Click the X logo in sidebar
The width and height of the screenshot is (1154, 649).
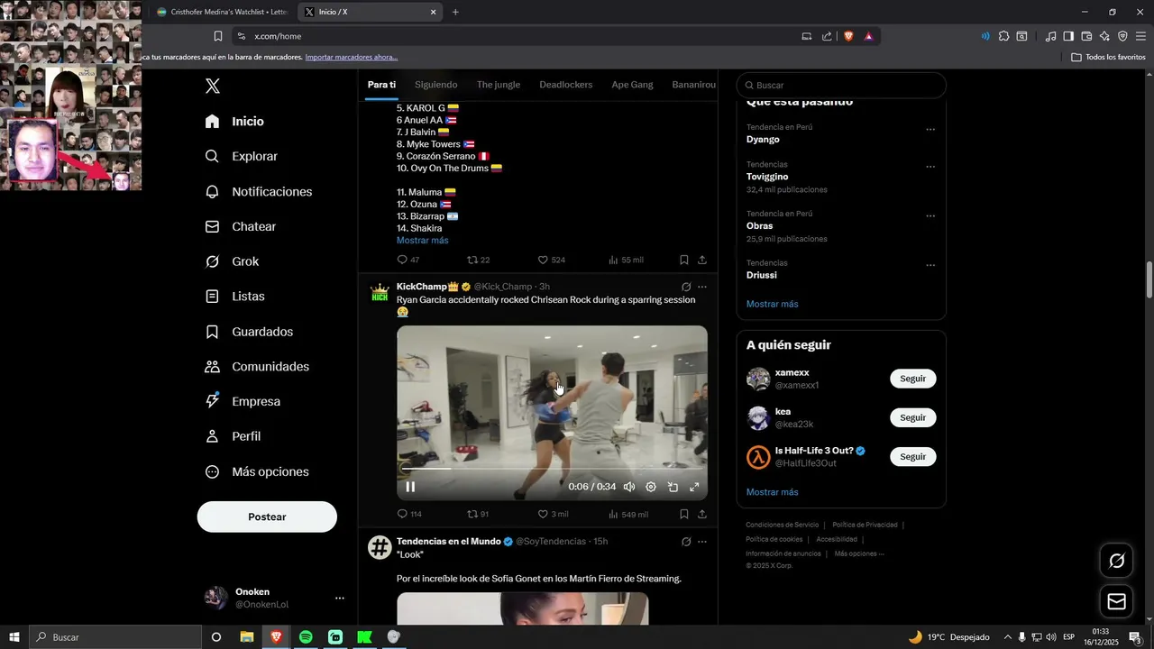click(x=212, y=87)
